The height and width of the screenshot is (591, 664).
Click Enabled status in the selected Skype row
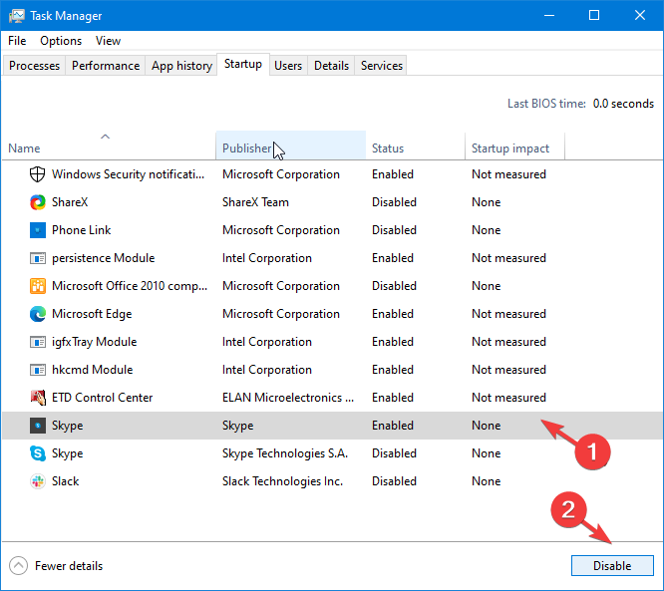(393, 426)
